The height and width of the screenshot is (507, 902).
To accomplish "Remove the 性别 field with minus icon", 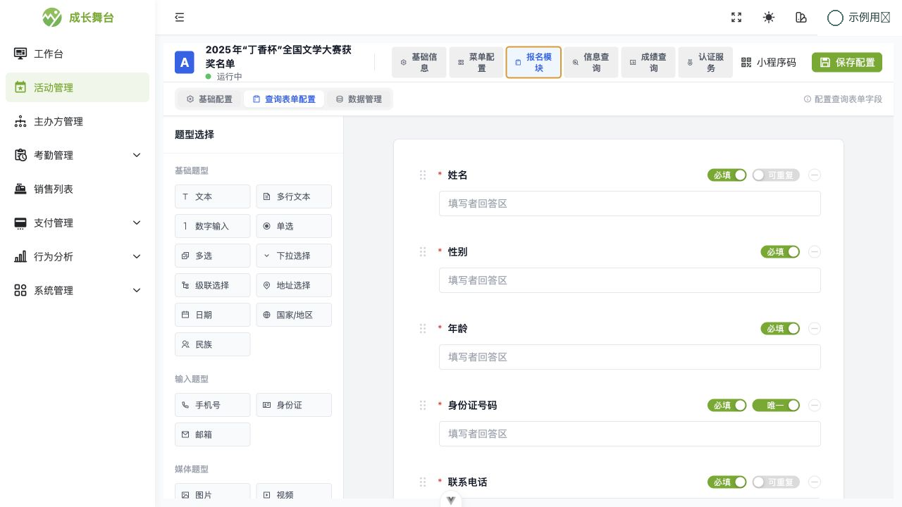I will point(815,252).
